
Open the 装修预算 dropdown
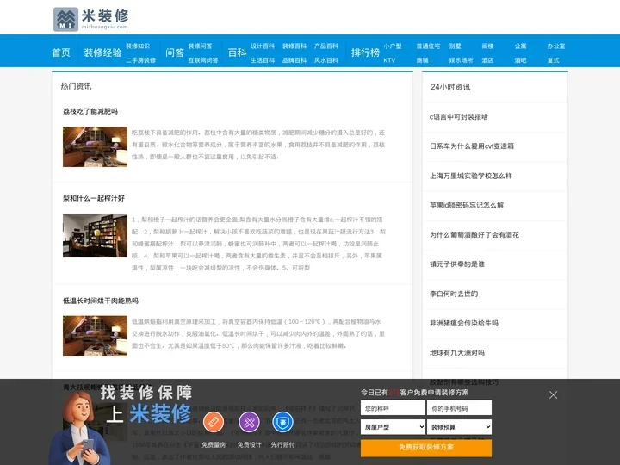[459, 427]
